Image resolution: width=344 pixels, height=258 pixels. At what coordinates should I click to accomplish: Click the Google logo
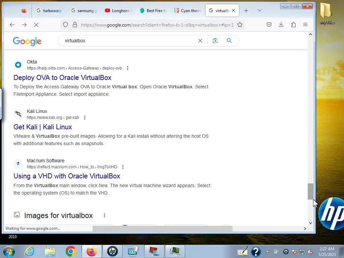(27, 41)
